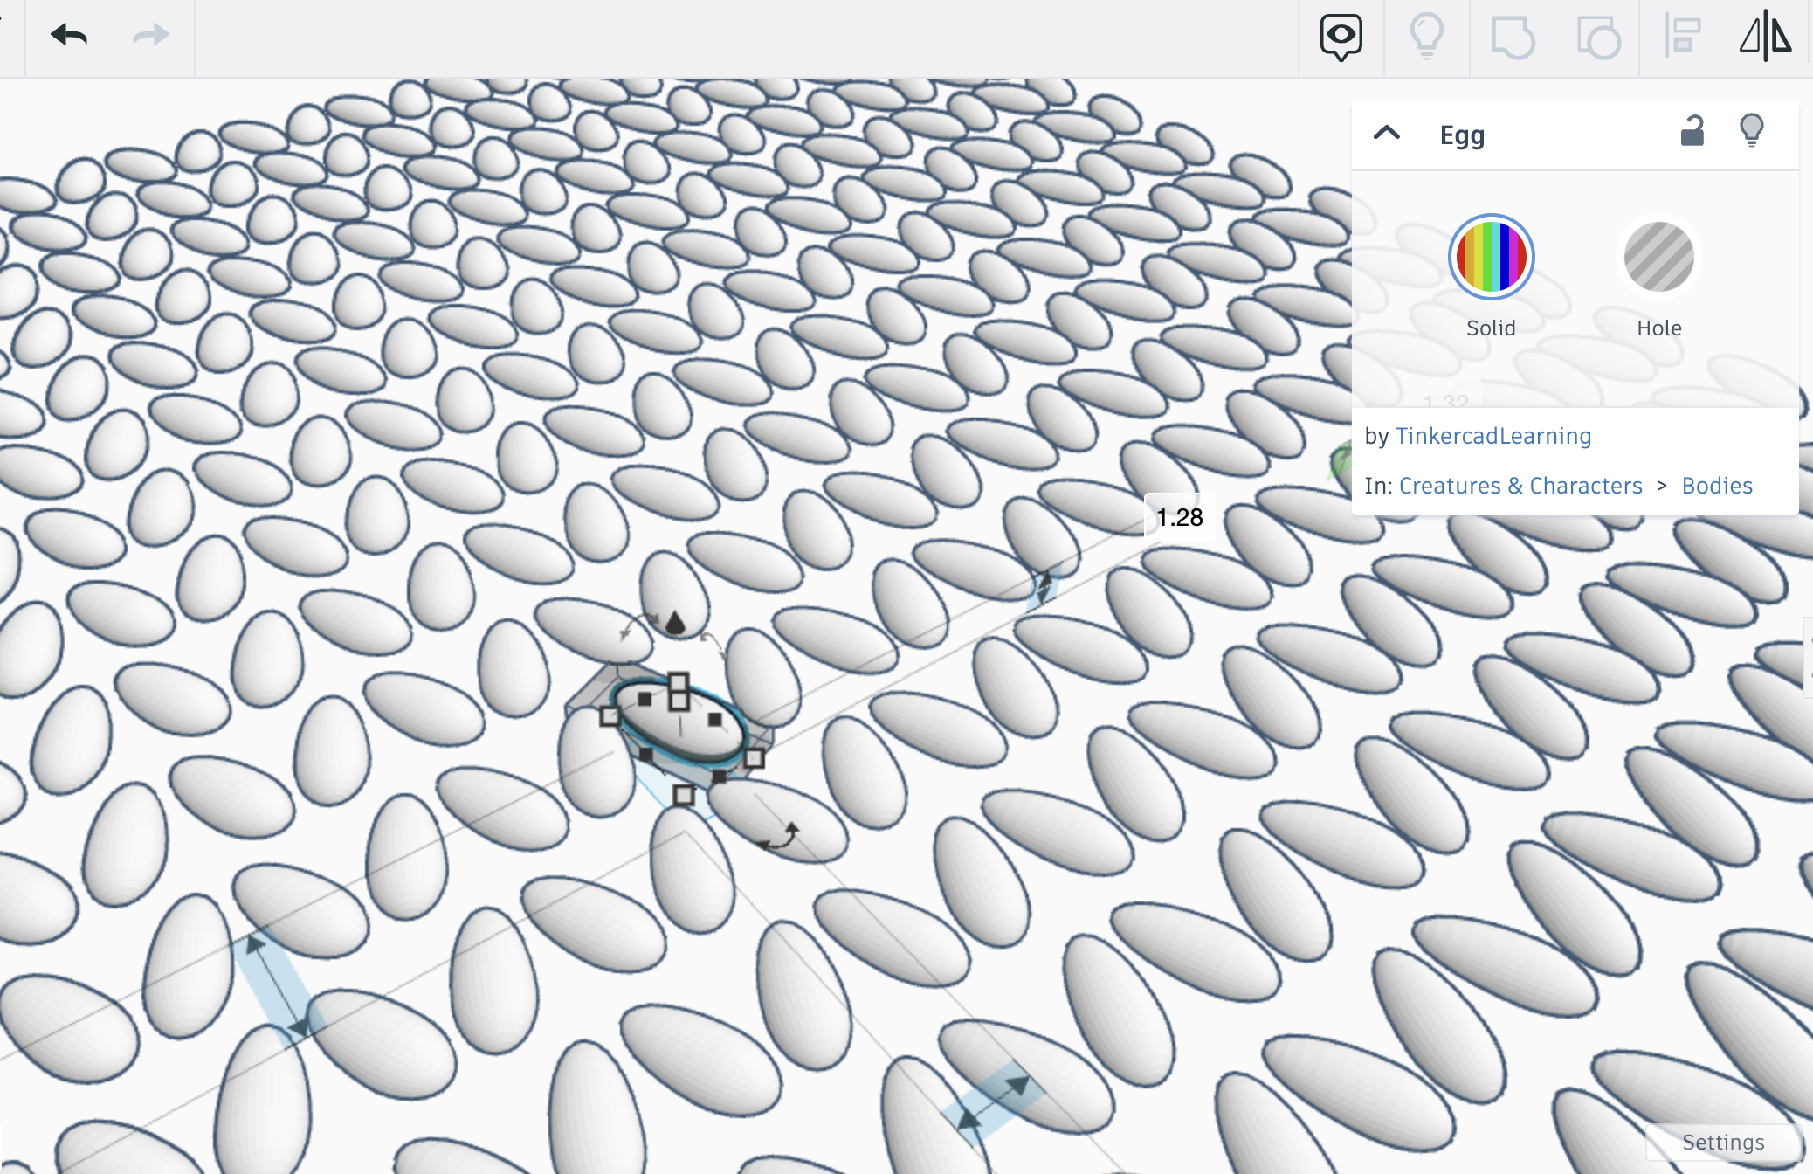Click the black cone lift handle

[675, 622]
